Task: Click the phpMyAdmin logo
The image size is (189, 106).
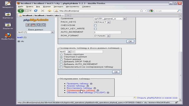Action: pyautogui.click(x=36, y=20)
